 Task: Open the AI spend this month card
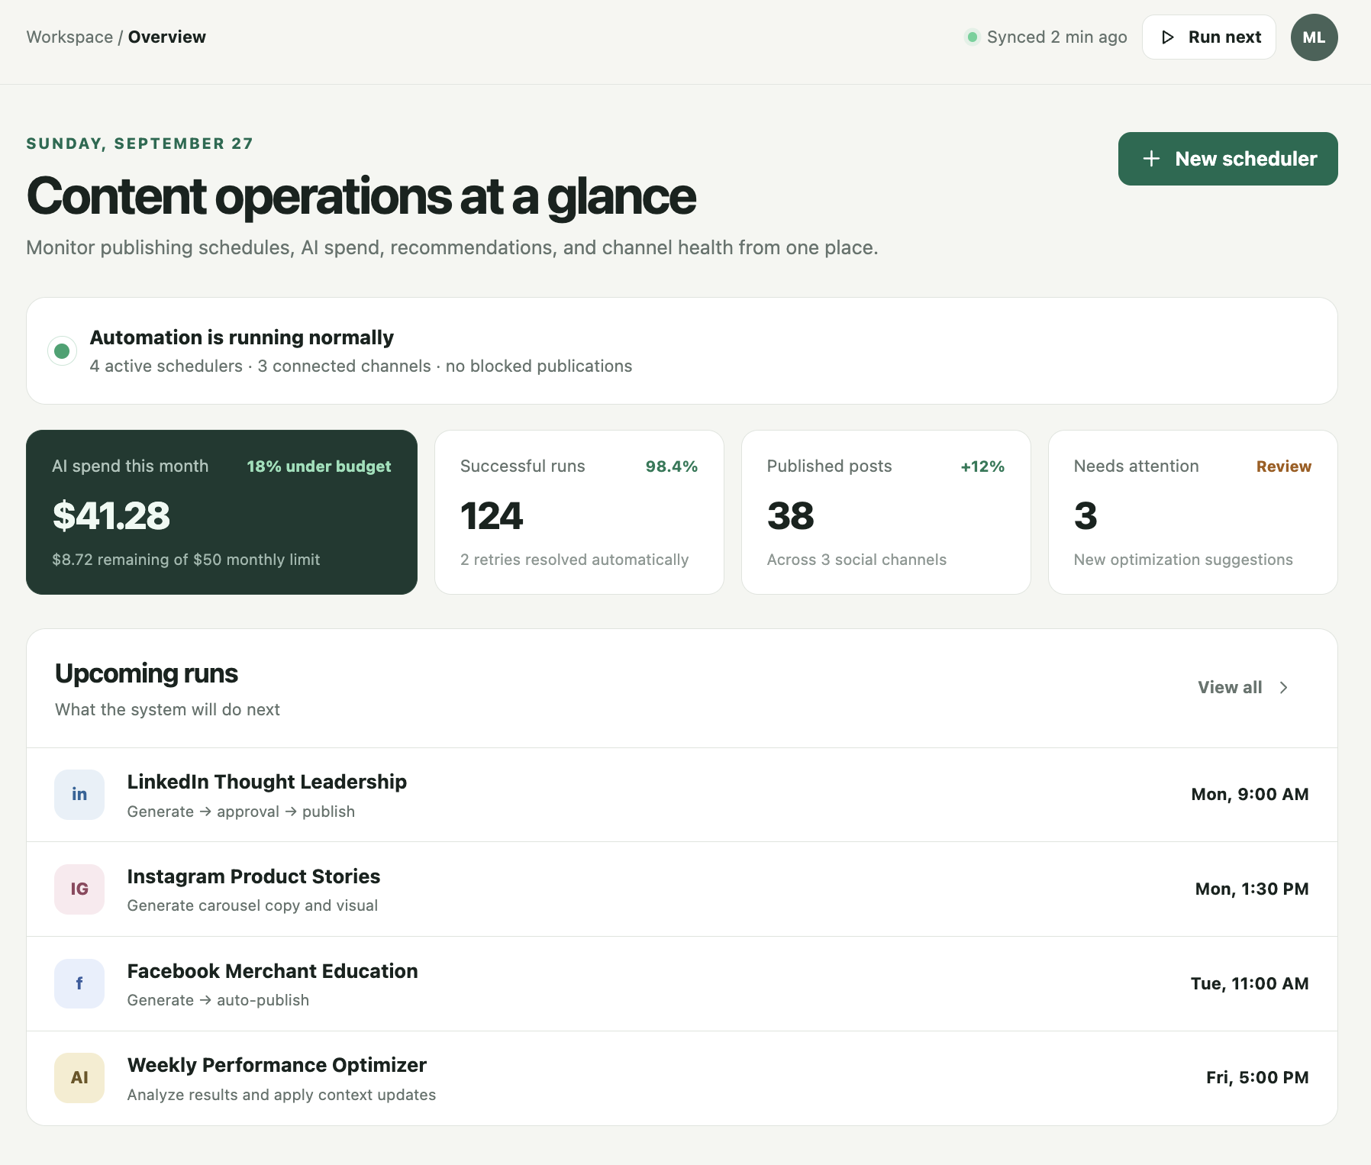tap(221, 512)
